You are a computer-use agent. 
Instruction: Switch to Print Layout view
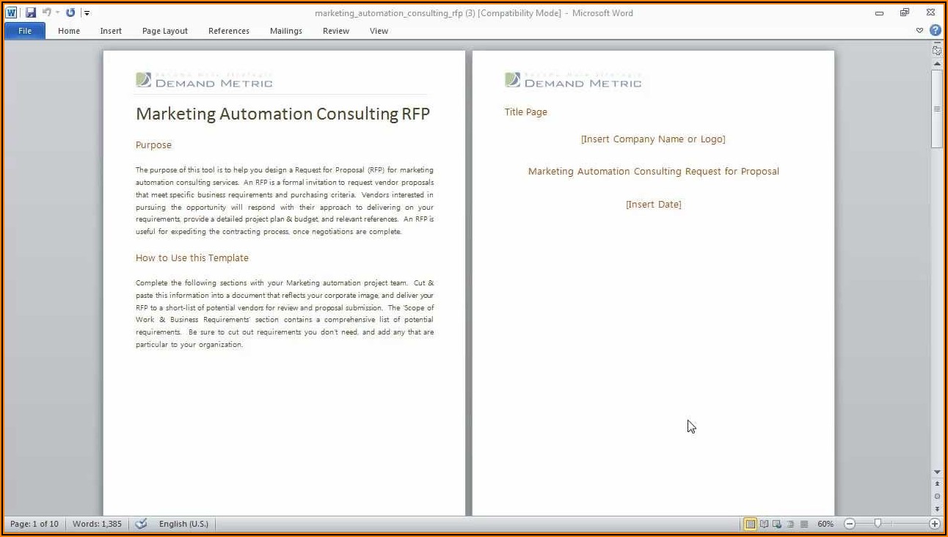pos(750,524)
